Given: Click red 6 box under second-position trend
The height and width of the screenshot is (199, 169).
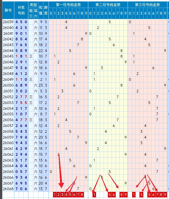Looking at the screenshot, I should [114, 194].
